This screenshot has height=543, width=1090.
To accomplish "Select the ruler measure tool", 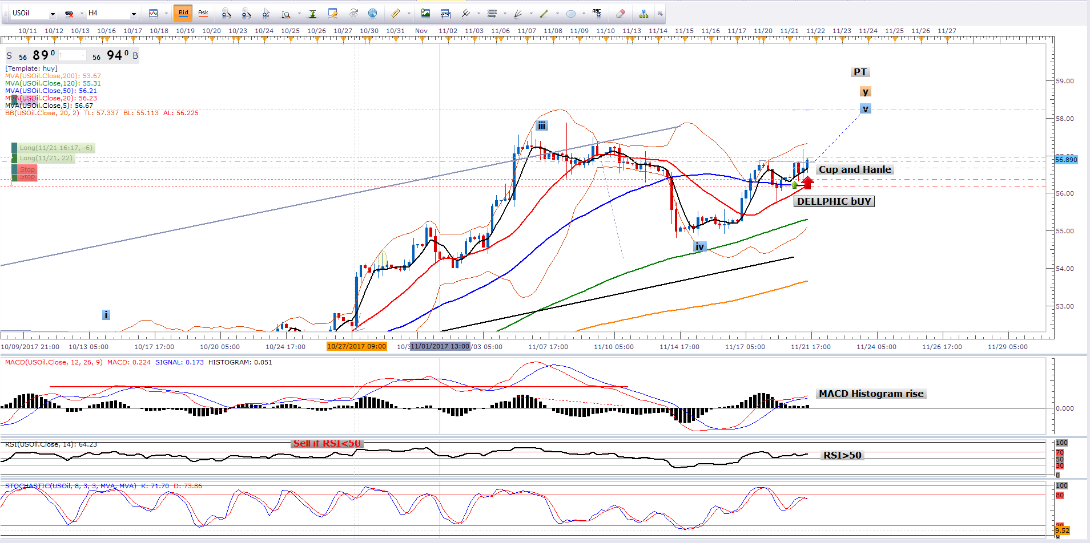I will 395,13.
